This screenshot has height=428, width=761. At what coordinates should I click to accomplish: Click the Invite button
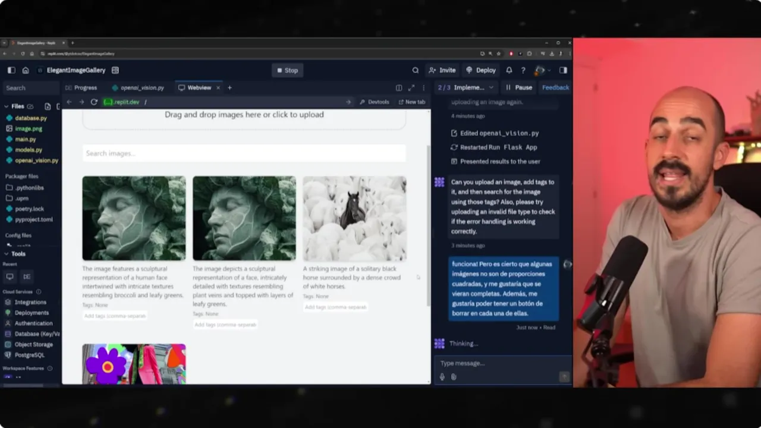[x=442, y=70]
